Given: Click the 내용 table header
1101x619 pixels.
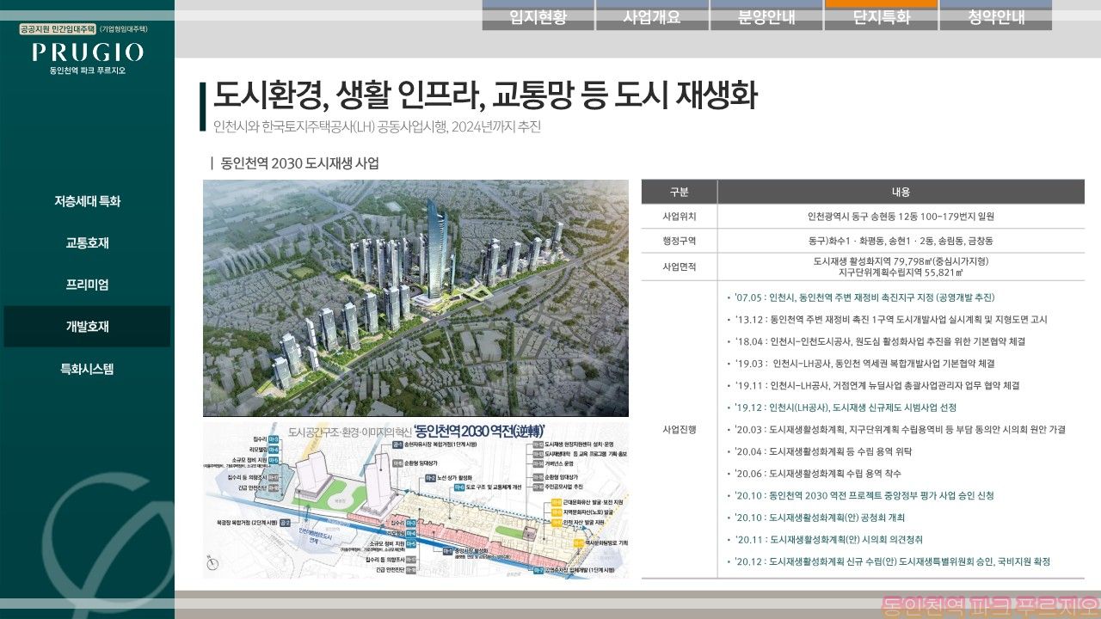Looking at the screenshot, I should 901,192.
